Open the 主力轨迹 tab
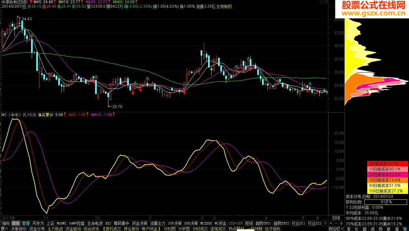Viewport: 409px width, 231px height. click(55, 229)
